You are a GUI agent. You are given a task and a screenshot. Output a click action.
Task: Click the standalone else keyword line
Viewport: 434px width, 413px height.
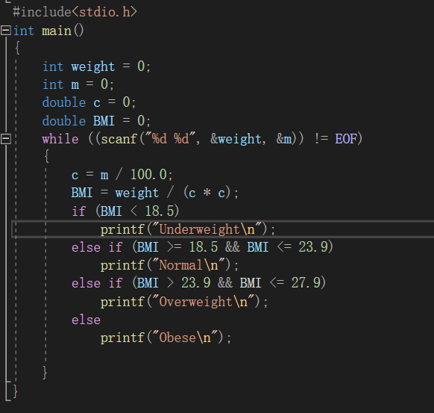86,320
